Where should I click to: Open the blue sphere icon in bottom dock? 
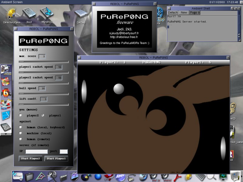[98, 177]
